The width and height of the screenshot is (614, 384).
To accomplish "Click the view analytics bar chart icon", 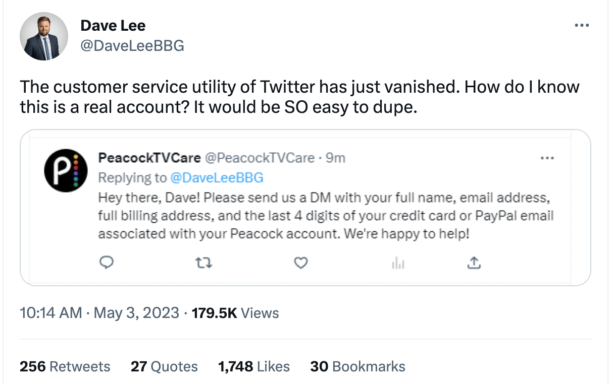I will click(x=398, y=263).
